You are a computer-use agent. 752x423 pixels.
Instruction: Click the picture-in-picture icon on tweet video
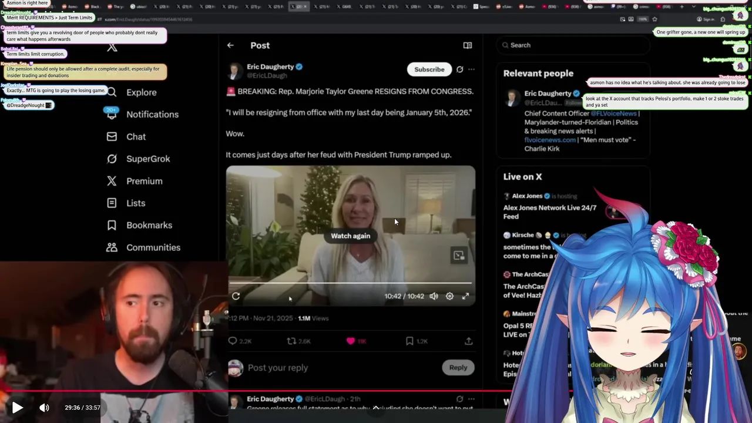click(x=459, y=255)
